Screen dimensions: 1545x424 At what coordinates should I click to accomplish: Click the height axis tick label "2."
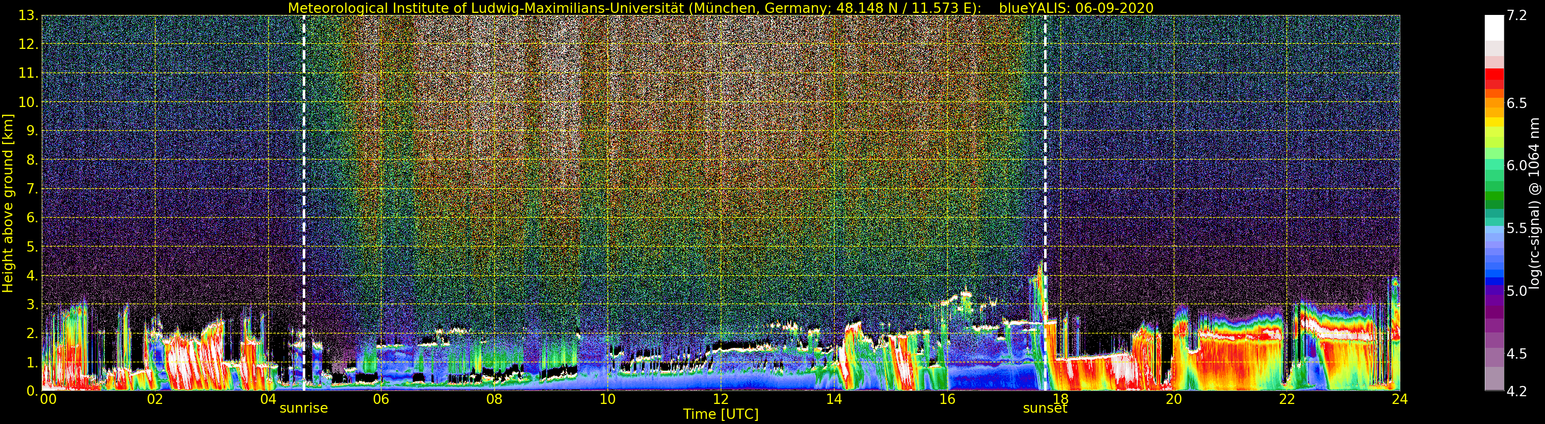click(32, 333)
